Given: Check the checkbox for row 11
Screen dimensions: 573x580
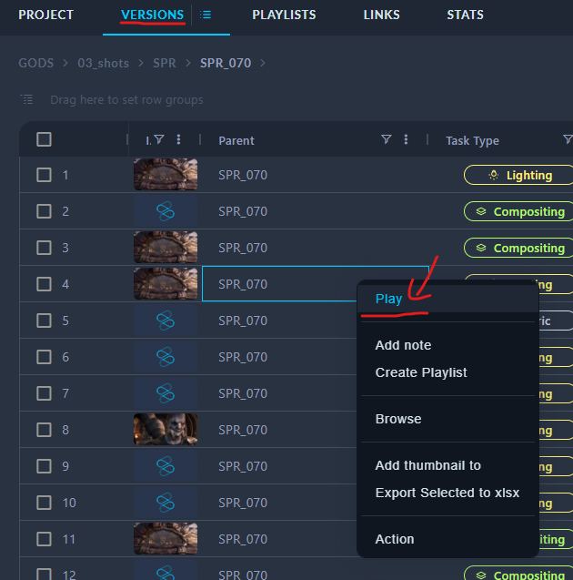Looking at the screenshot, I should coord(44,539).
